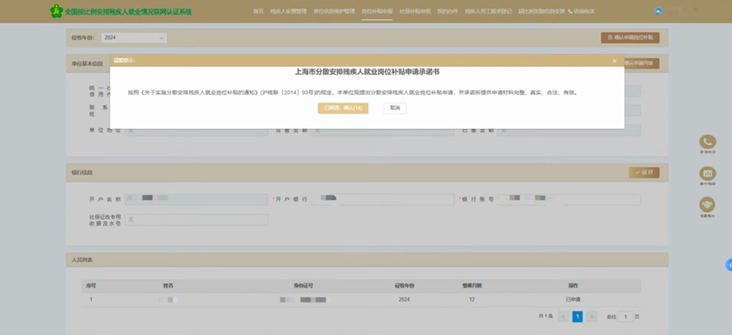732x335 pixels.
Task: Click the 社保征收专用收据流水号 field
Action: (x=197, y=220)
